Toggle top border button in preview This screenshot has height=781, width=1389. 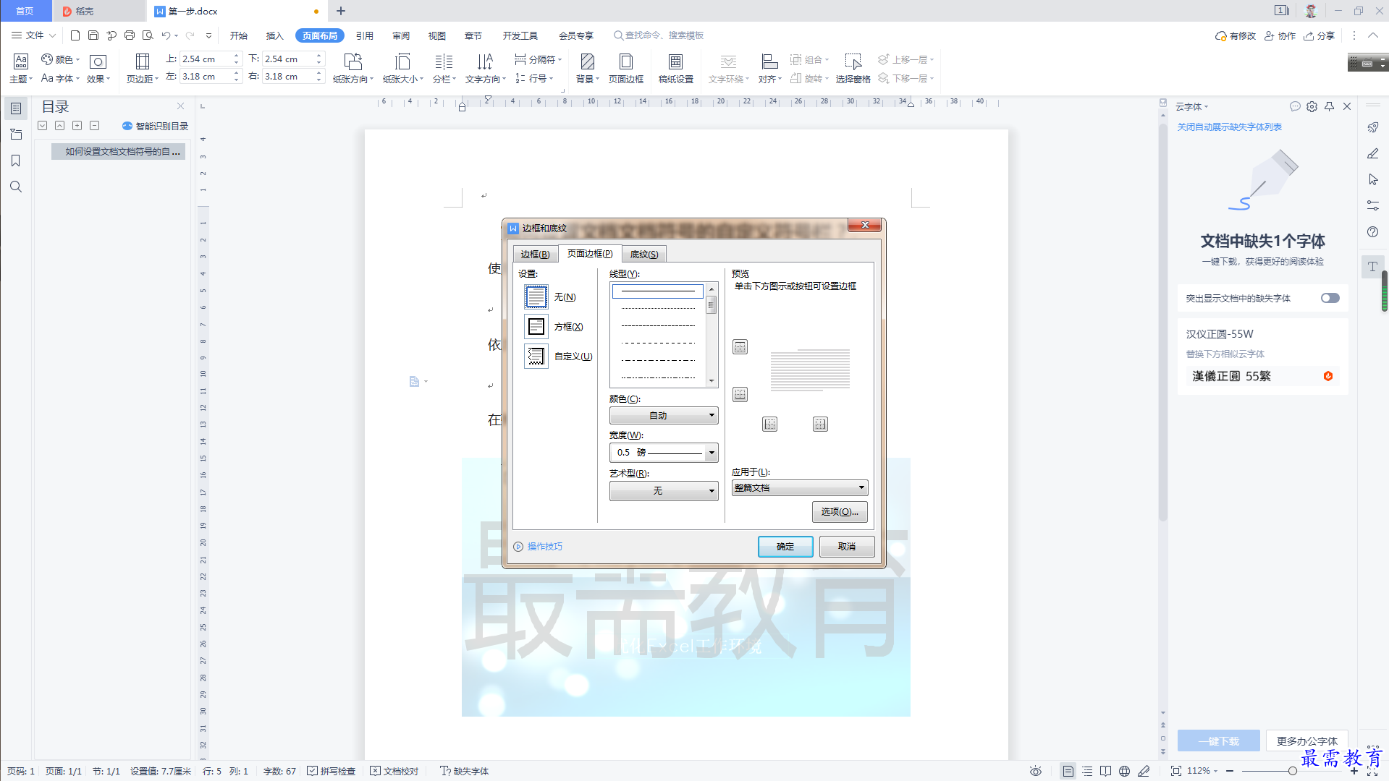(740, 347)
